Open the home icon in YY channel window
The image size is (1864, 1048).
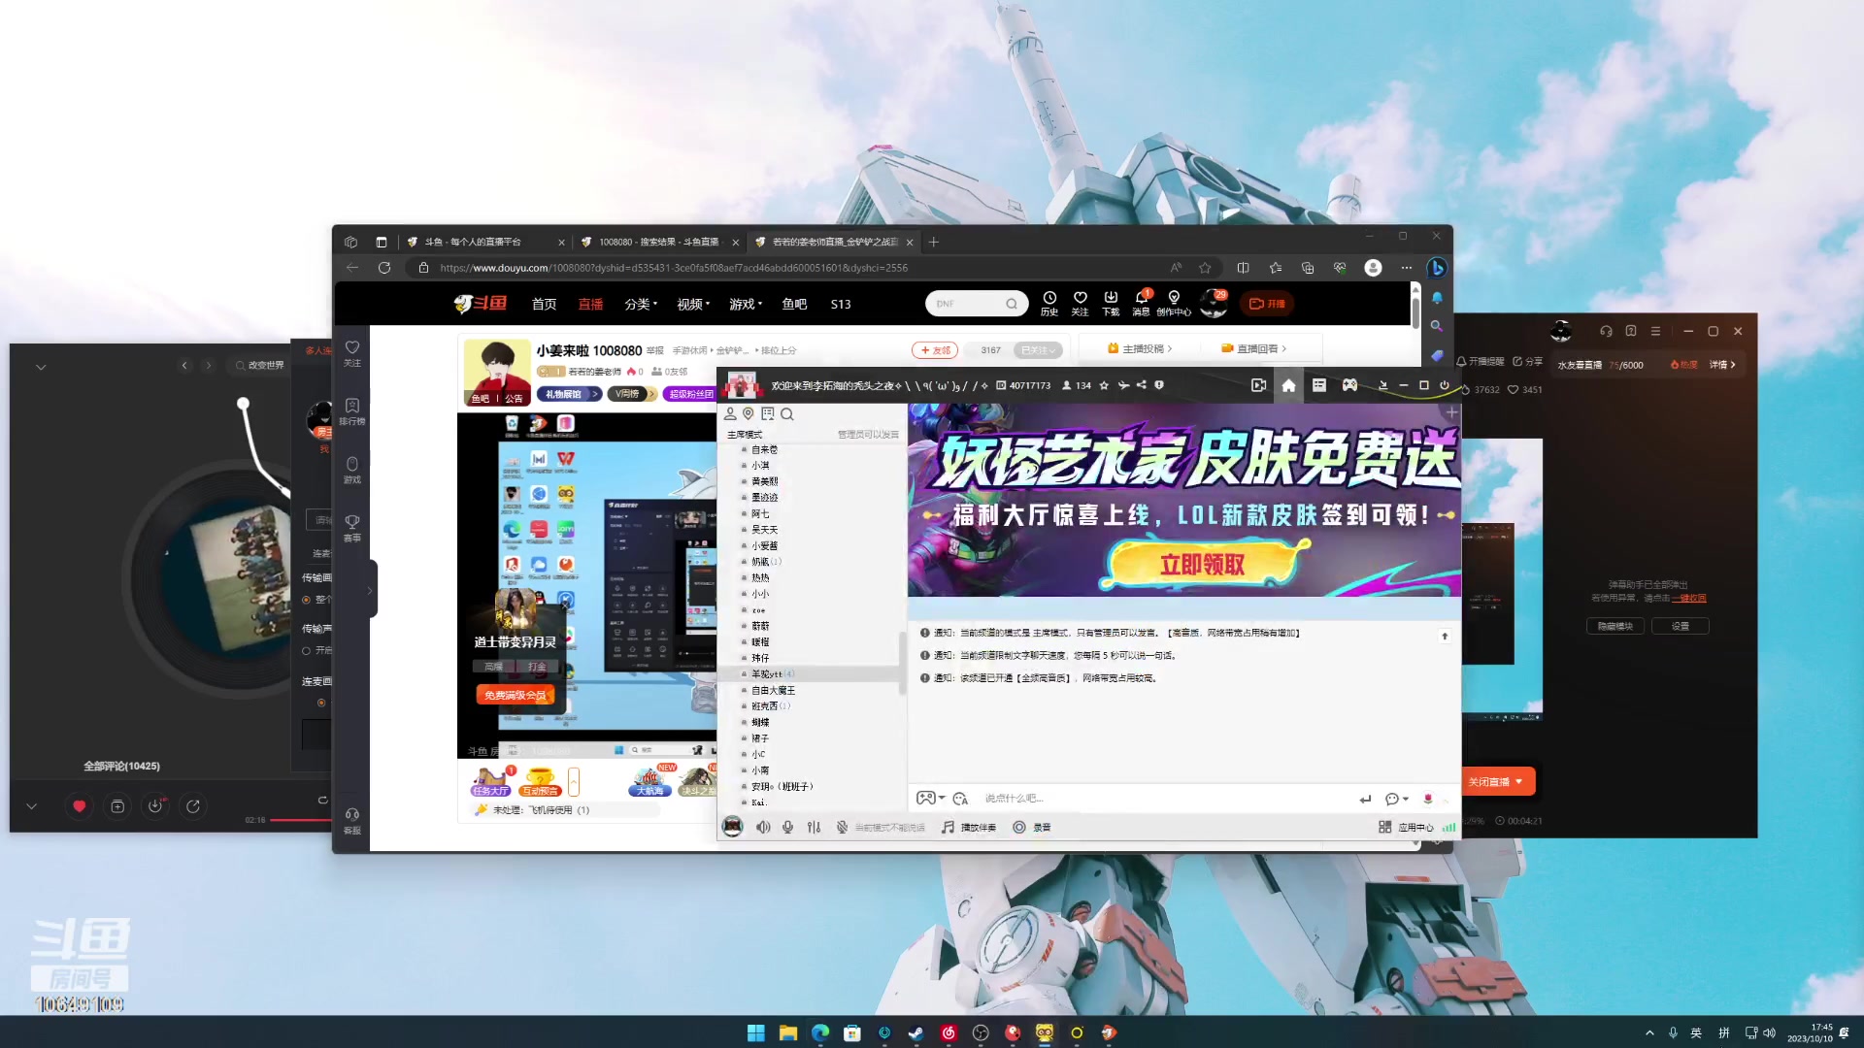coord(1288,385)
